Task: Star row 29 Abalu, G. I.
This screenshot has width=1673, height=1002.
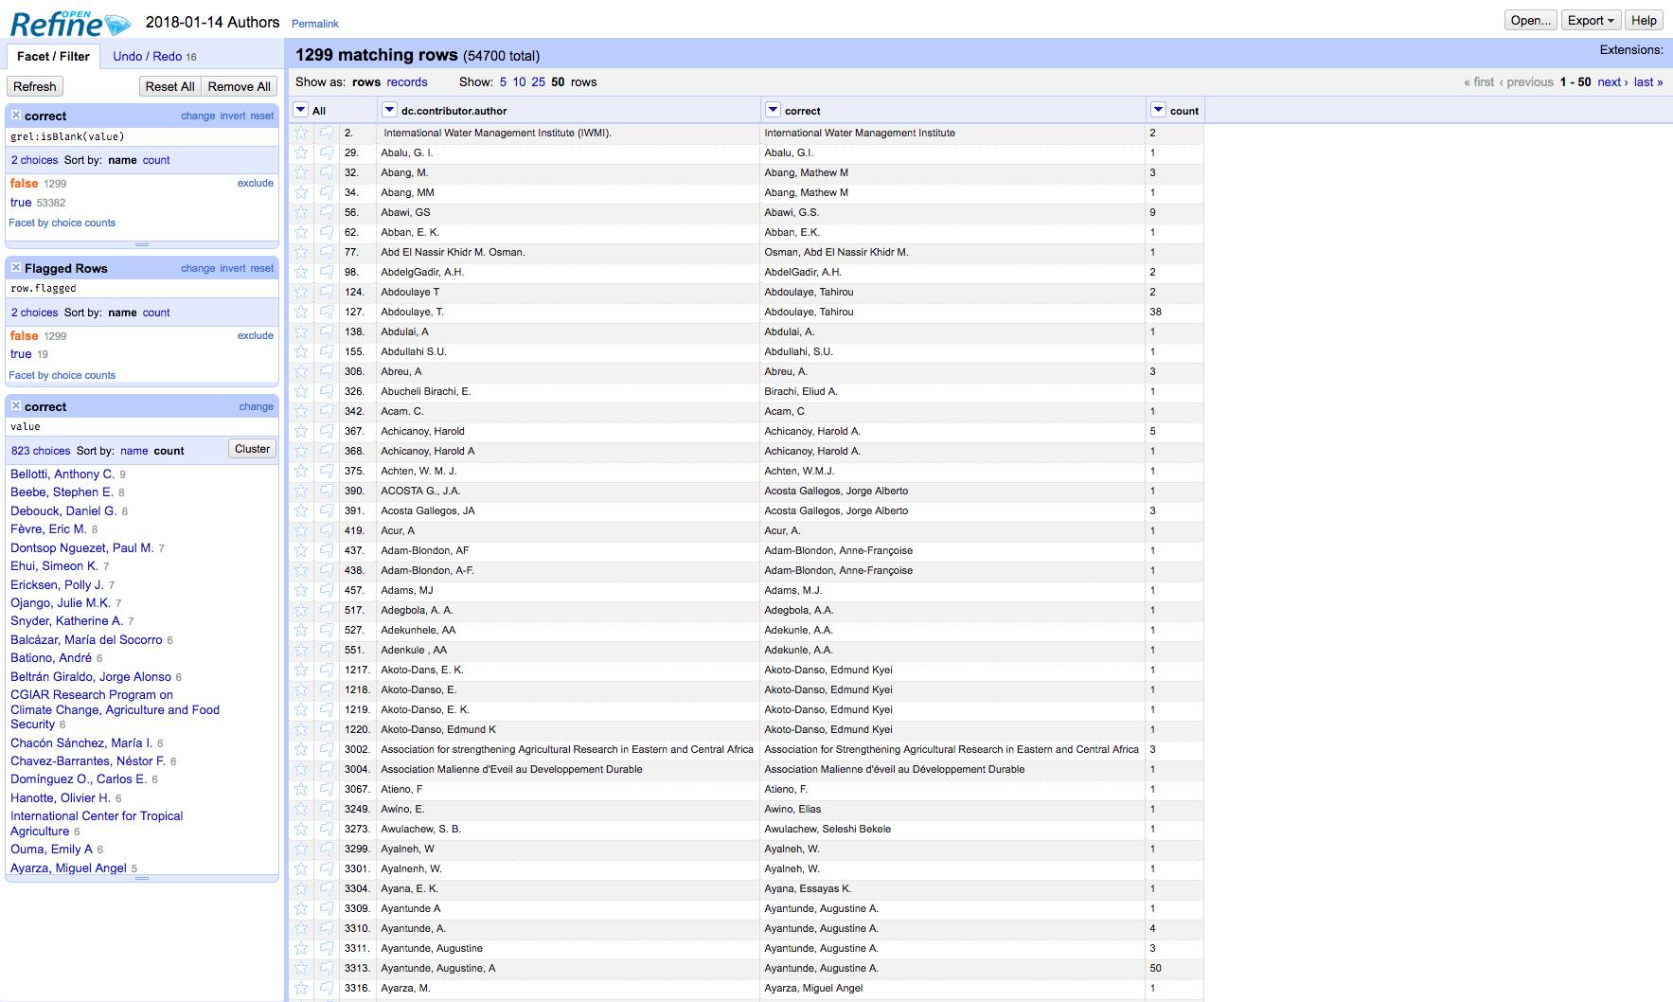Action: (301, 152)
